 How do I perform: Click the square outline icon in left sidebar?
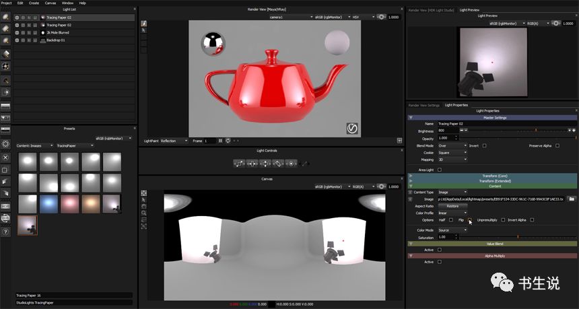[x=5, y=170]
